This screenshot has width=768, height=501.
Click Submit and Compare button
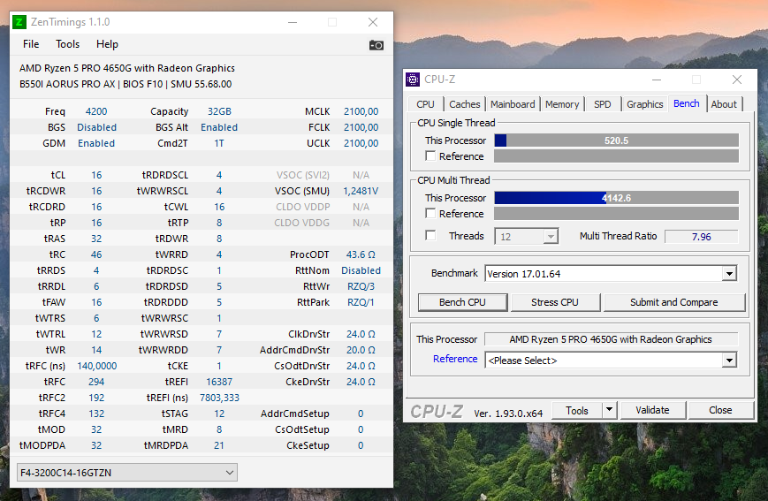(674, 302)
